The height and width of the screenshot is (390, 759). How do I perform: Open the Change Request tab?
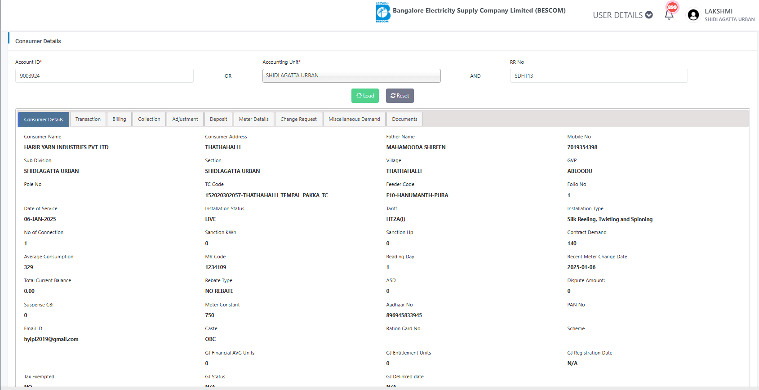[299, 119]
